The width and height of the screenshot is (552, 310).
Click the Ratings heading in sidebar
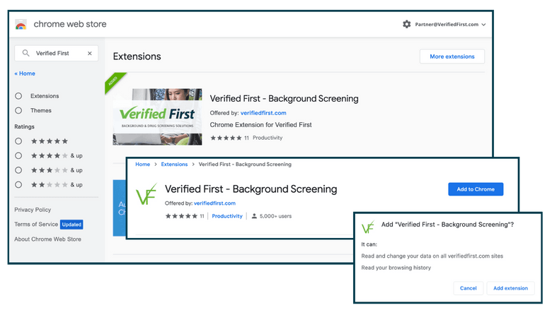point(24,126)
